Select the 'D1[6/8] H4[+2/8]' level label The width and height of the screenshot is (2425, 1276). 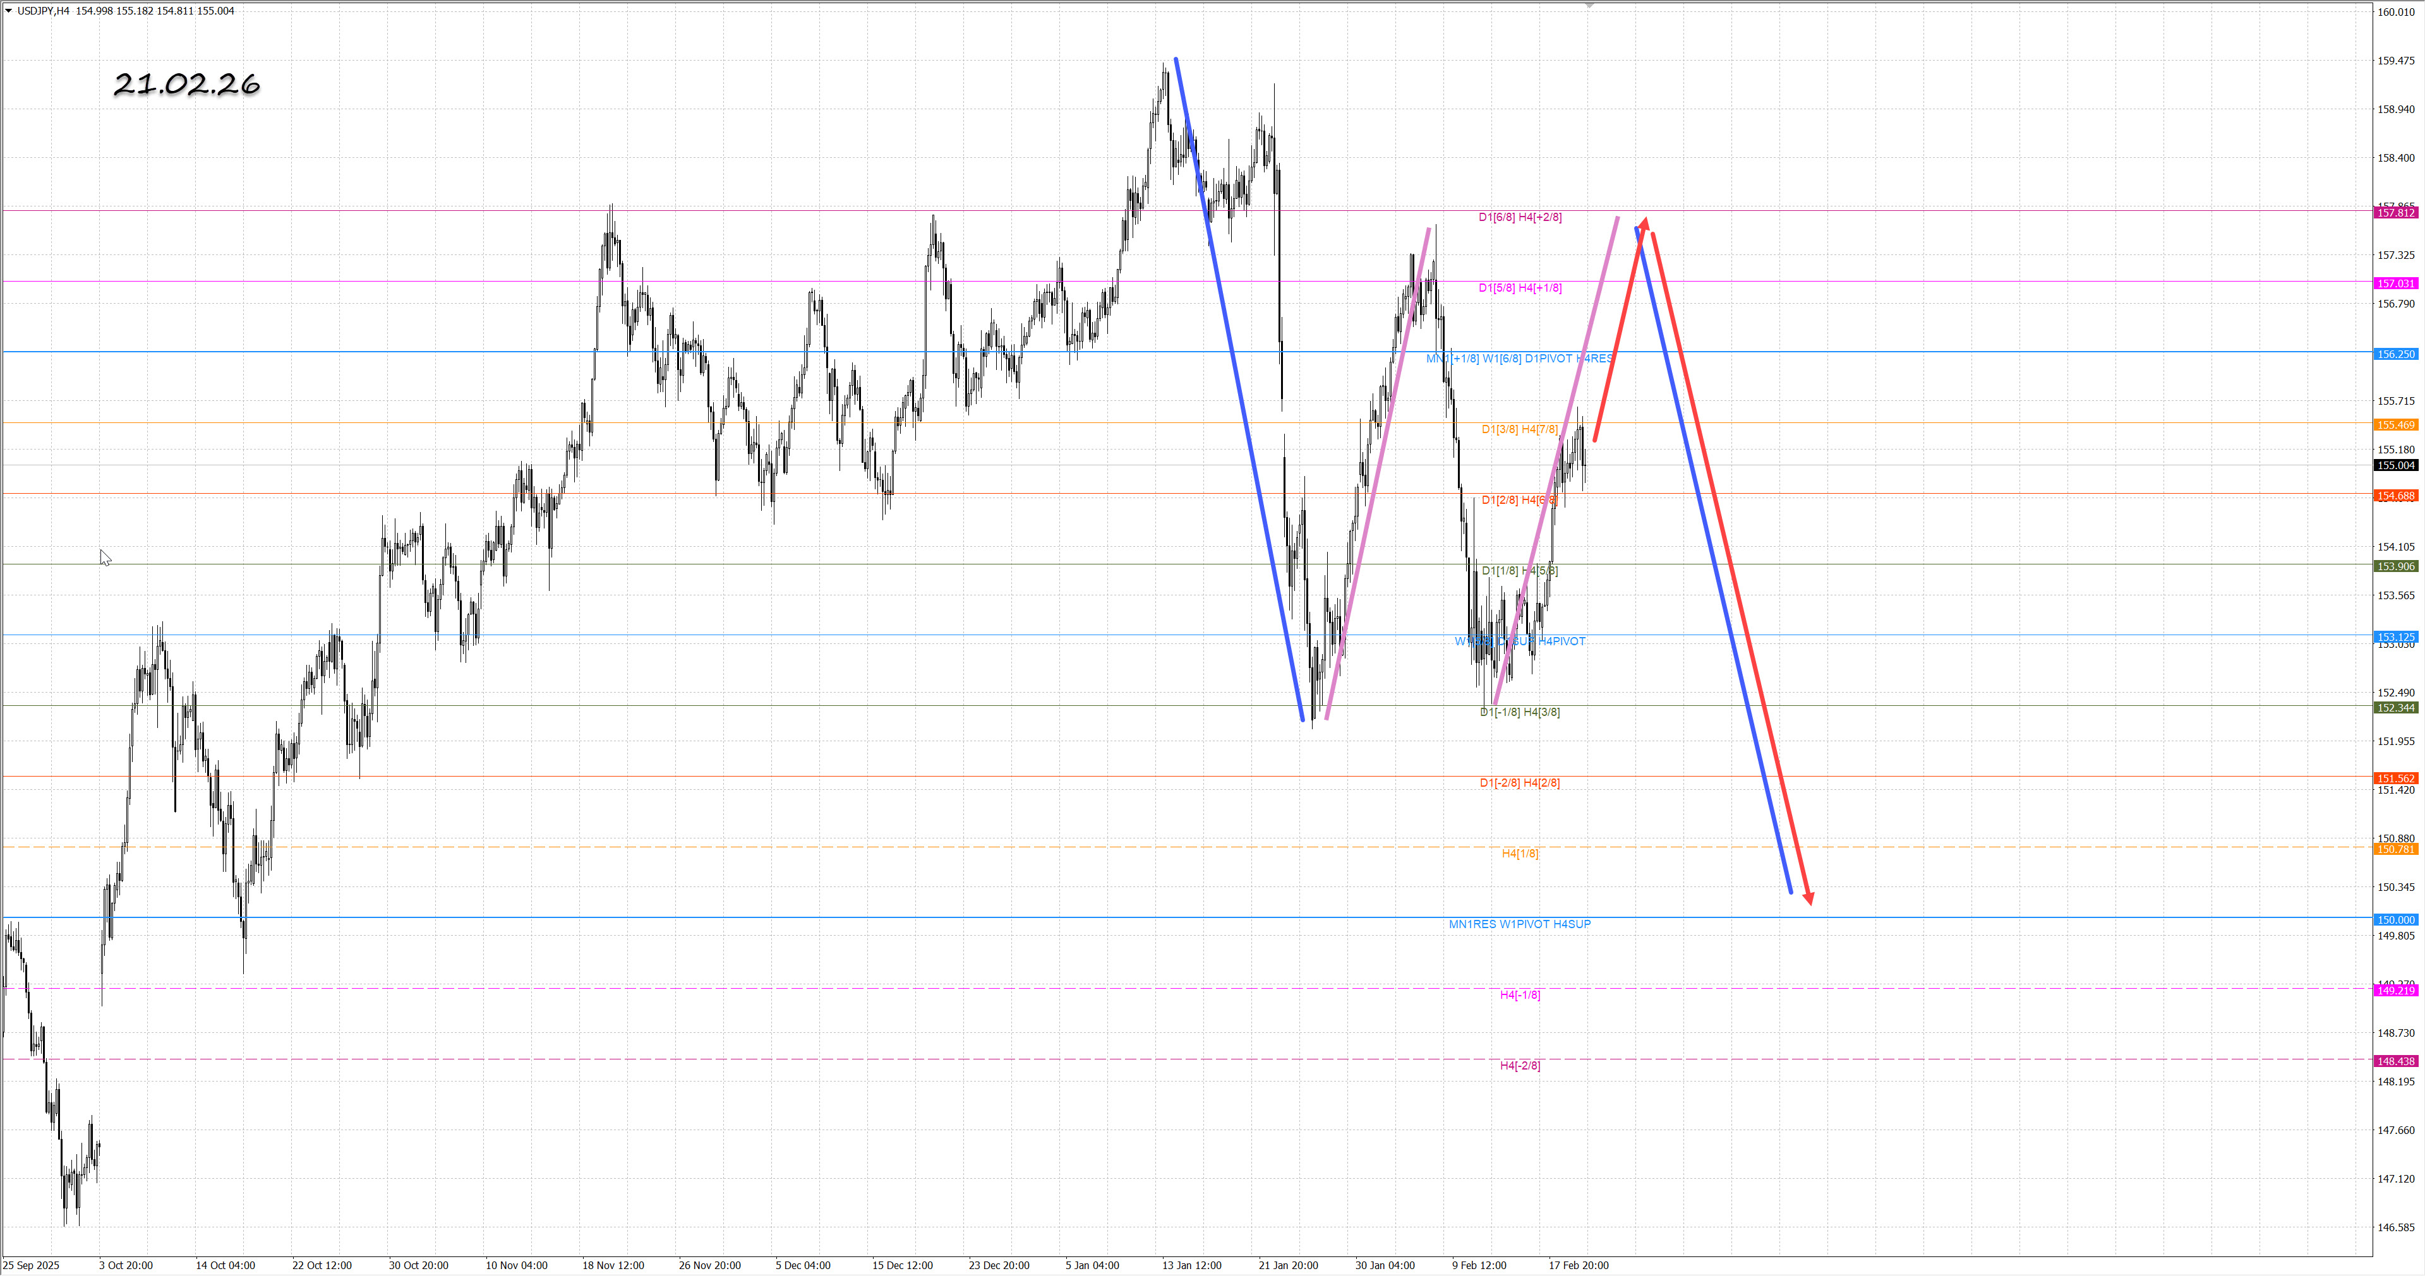pos(1519,217)
